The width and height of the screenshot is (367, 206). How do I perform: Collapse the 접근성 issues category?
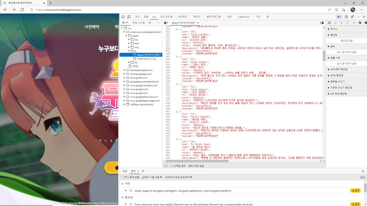click(122, 197)
